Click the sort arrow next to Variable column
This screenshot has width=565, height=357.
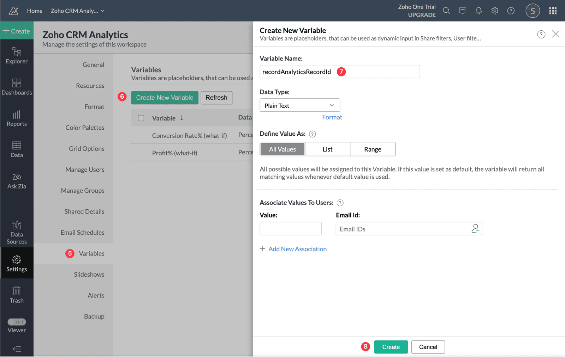point(182,118)
